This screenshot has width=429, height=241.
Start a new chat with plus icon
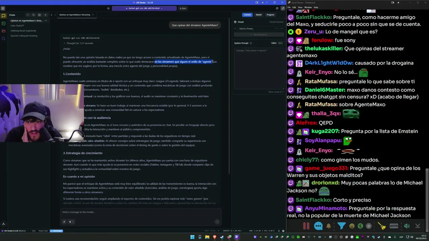[x=45, y=15]
